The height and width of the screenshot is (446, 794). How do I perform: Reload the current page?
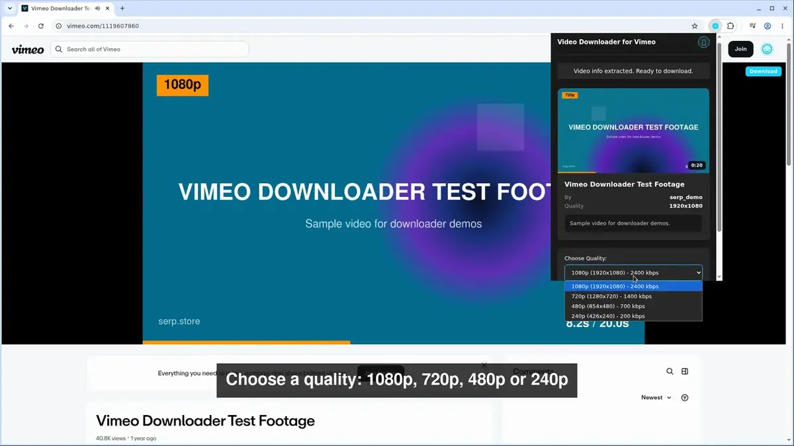[x=41, y=26]
